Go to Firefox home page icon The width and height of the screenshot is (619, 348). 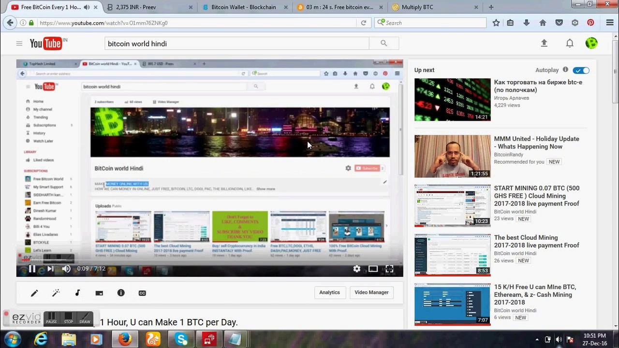point(543,23)
